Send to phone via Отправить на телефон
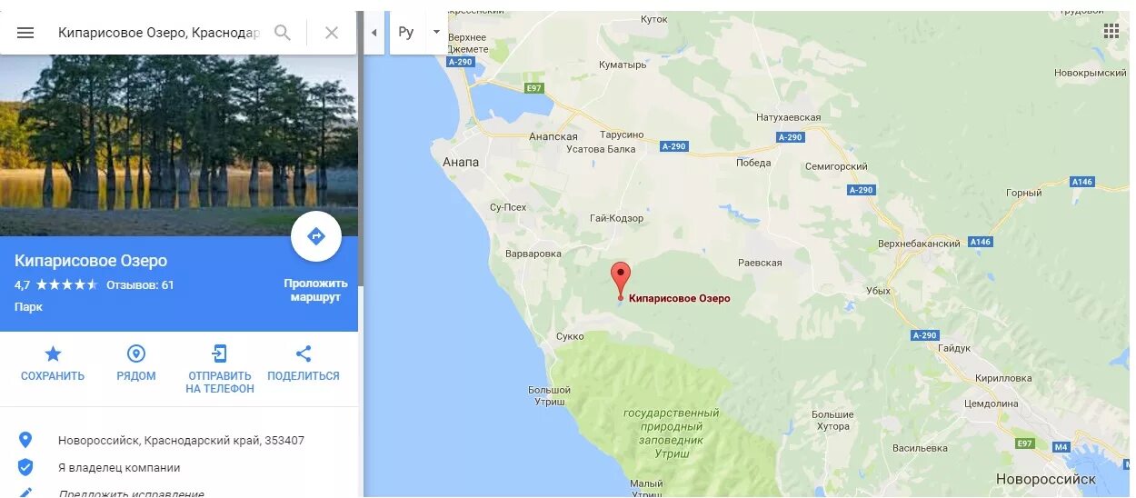 click(x=219, y=369)
